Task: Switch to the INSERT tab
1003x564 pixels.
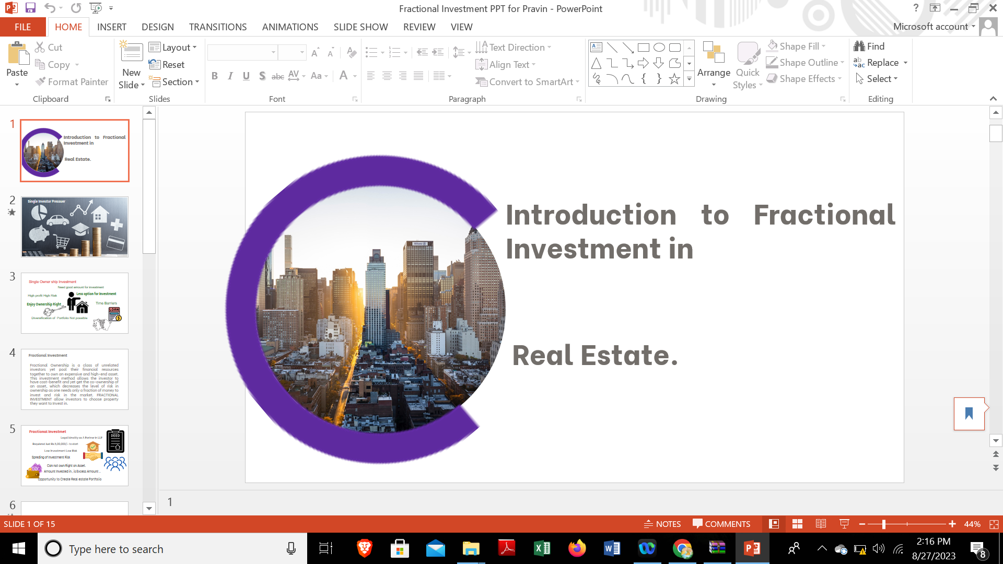Action: click(112, 27)
